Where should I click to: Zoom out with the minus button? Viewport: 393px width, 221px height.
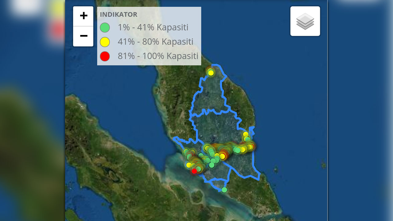83,36
